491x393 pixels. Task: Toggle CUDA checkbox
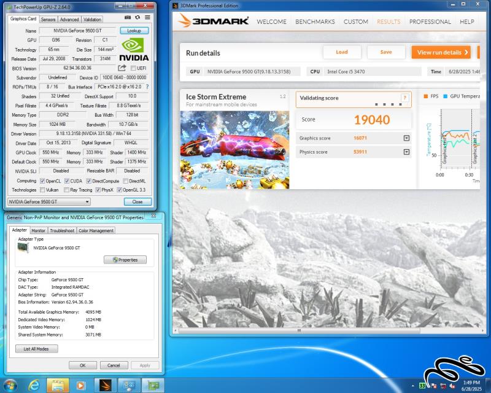(x=67, y=181)
